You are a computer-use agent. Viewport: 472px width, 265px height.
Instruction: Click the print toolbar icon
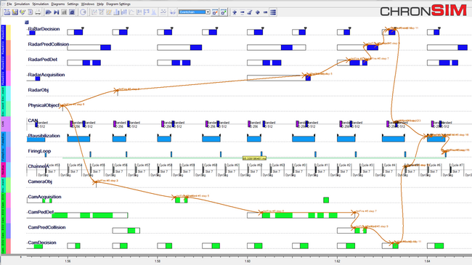pyautogui.click(x=38, y=12)
